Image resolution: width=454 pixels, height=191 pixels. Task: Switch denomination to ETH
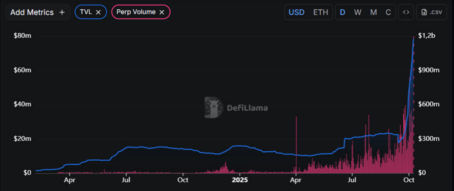click(x=321, y=12)
